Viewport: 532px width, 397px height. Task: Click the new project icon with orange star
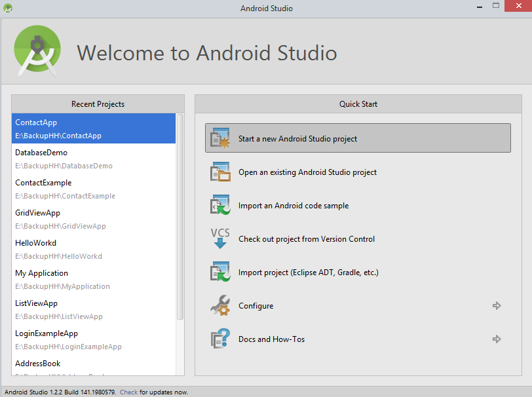click(x=220, y=138)
